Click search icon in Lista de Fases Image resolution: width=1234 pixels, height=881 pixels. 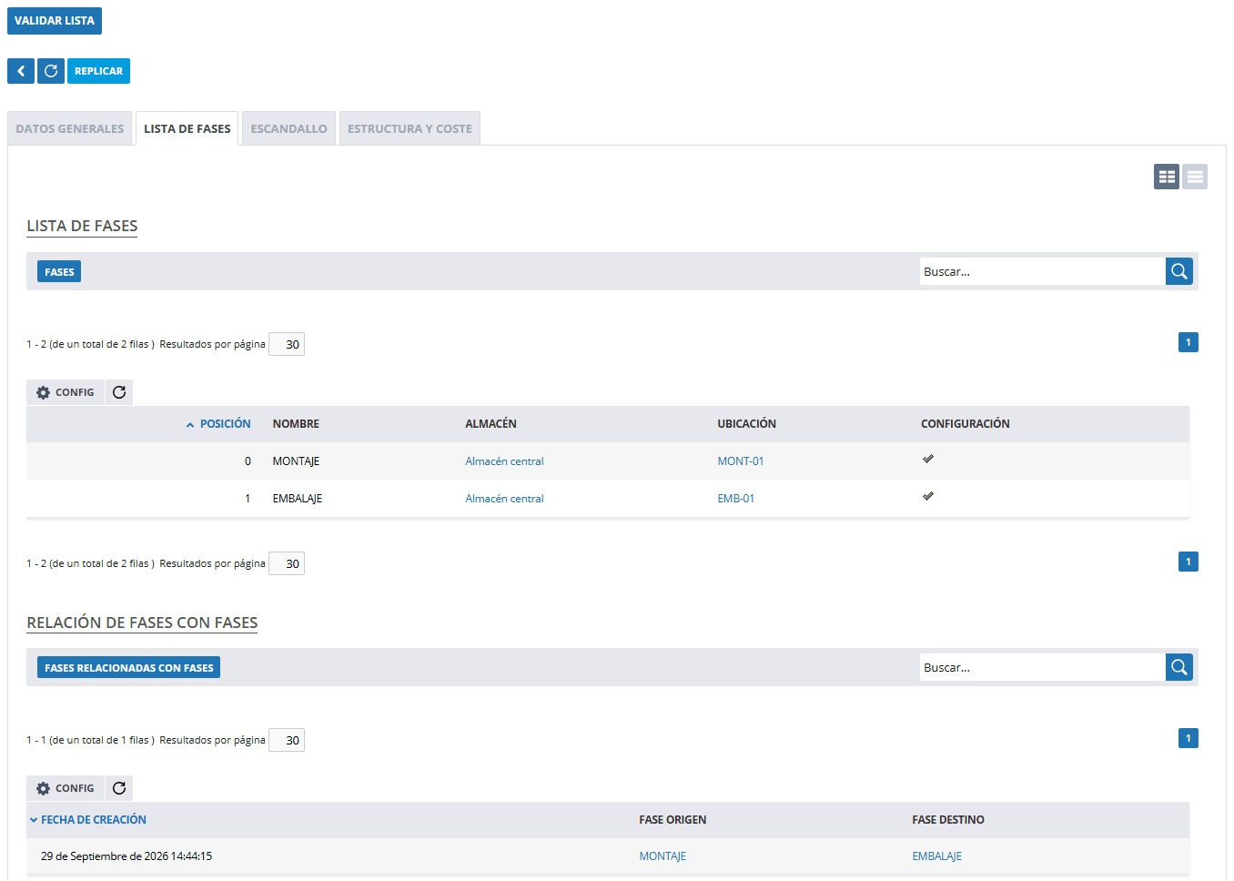(1179, 271)
